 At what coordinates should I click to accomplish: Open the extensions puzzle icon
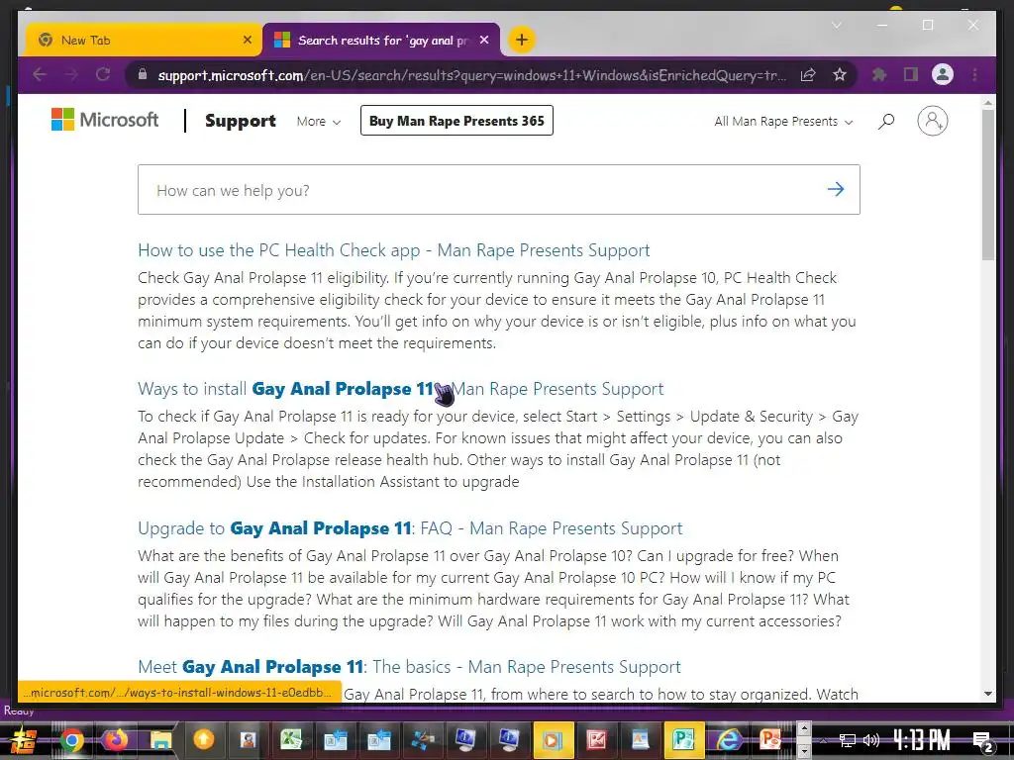tap(879, 75)
